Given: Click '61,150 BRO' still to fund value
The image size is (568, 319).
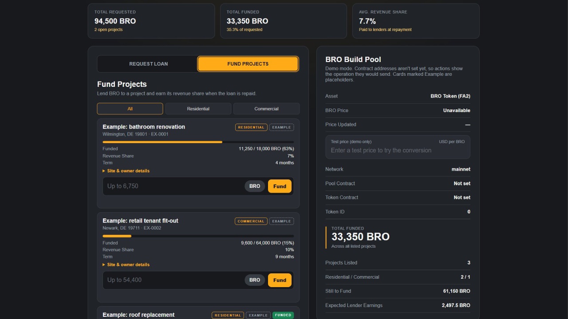Looking at the screenshot, I should tap(457, 291).
